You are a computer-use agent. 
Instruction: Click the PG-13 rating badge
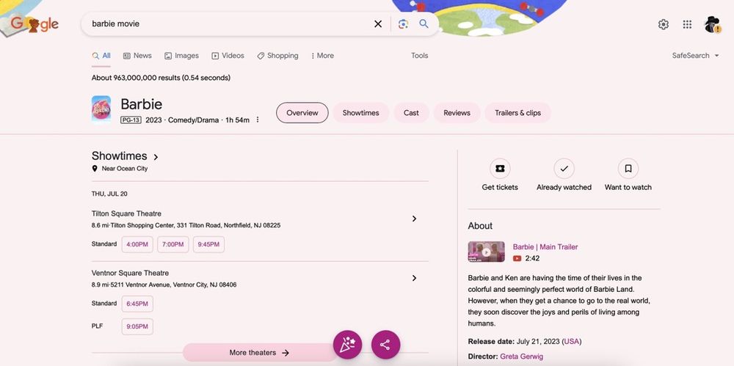click(x=131, y=120)
